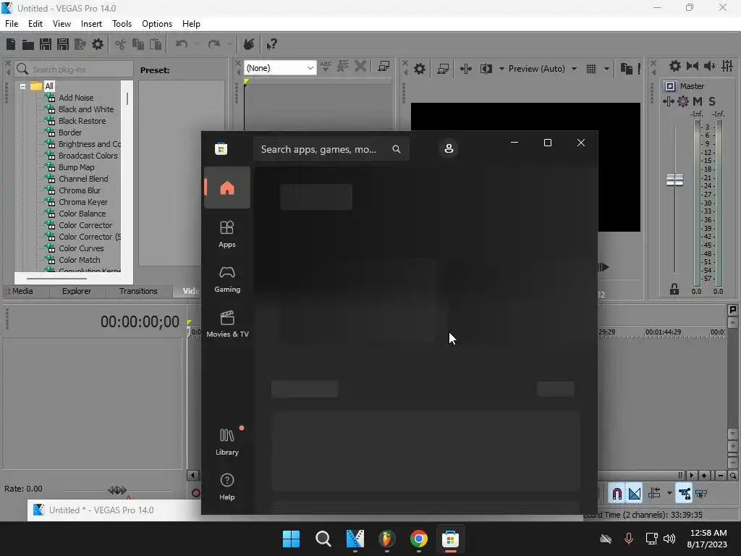Click the Ignore Event Grouping icon
Screen dimensions: 741x556
701,494
